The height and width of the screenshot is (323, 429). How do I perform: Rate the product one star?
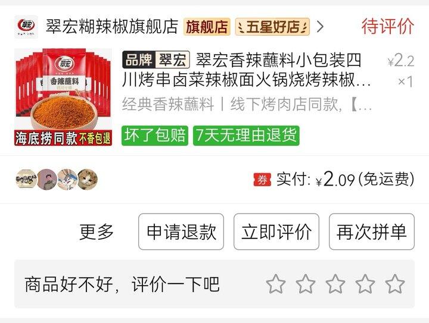click(276, 284)
